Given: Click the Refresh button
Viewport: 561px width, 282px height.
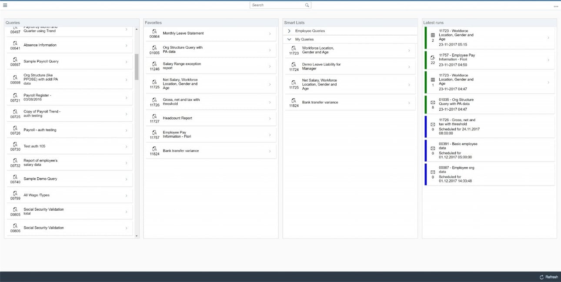Looking at the screenshot, I should 548,277.
